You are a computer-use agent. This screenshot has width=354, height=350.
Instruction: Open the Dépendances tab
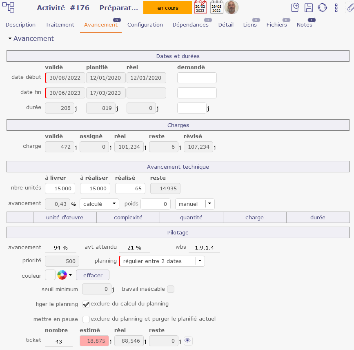point(190,25)
